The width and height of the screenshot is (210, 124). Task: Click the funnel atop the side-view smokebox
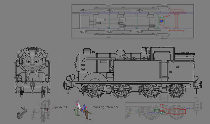click(87, 51)
